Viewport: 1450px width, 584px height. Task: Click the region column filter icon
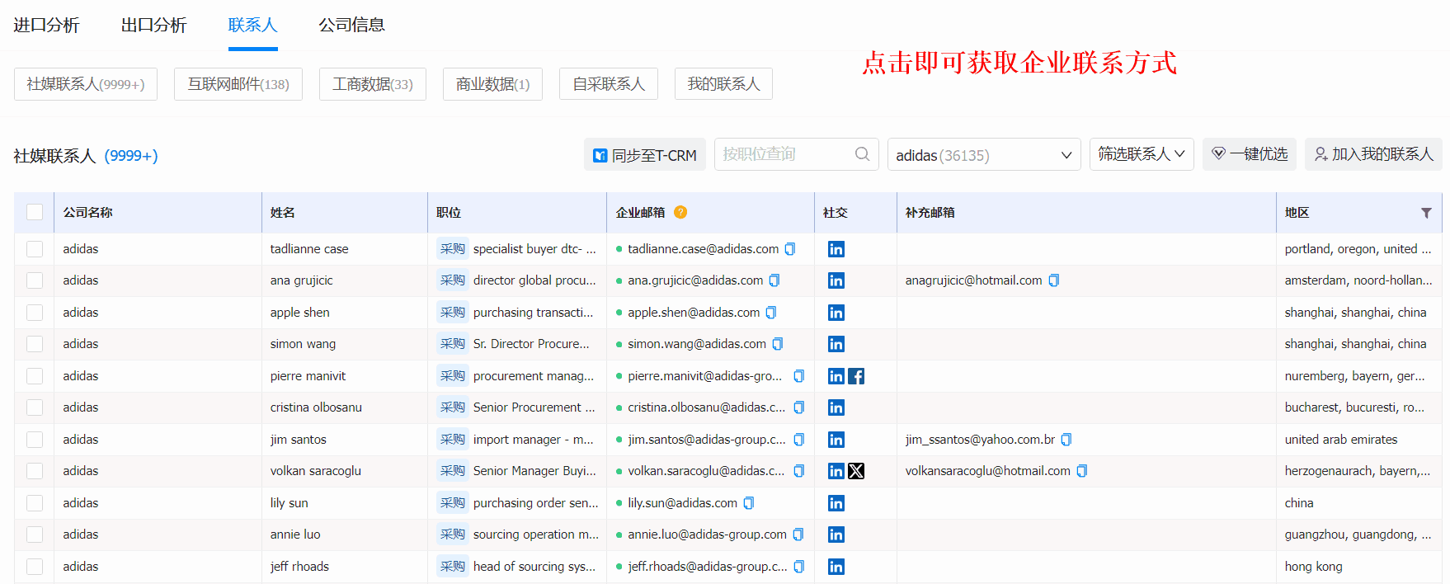click(x=1425, y=213)
